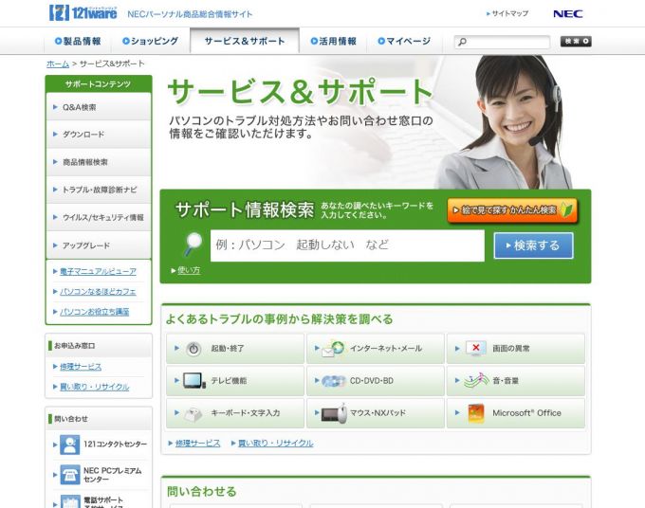Select the Microsoft Office category text
Screen dimensions: 645x508
click(x=526, y=412)
